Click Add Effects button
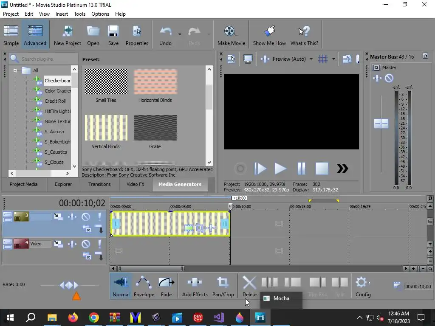 tap(195, 287)
